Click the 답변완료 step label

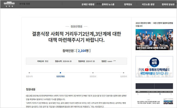[124, 77]
